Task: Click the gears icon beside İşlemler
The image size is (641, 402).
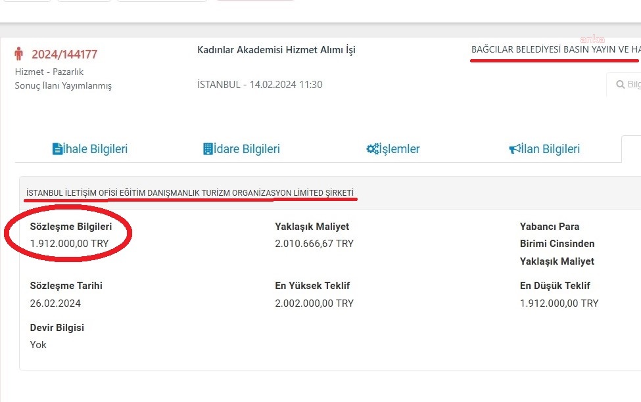Action: pyautogui.click(x=373, y=148)
